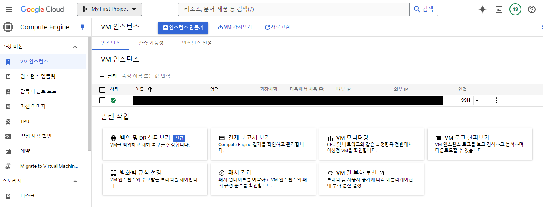Click the 필터 filter icon
Image resolution: width=543 pixels, height=207 pixels.
(102, 76)
